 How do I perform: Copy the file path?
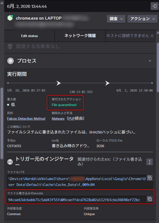(x=150, y=178)
